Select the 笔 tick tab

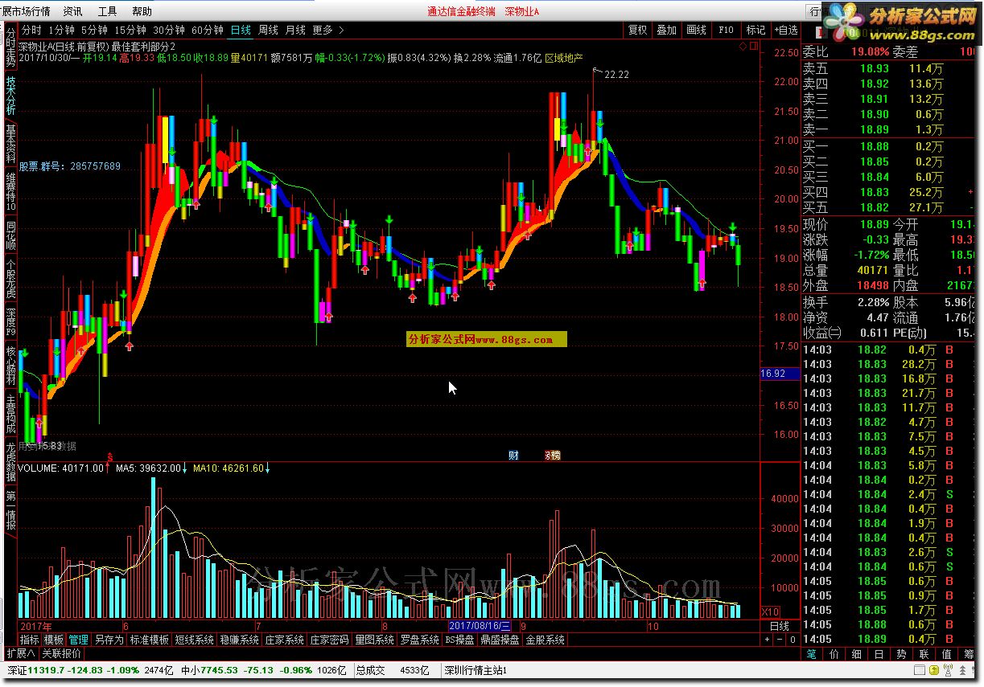pyautogui.click(x=812, y=654)
